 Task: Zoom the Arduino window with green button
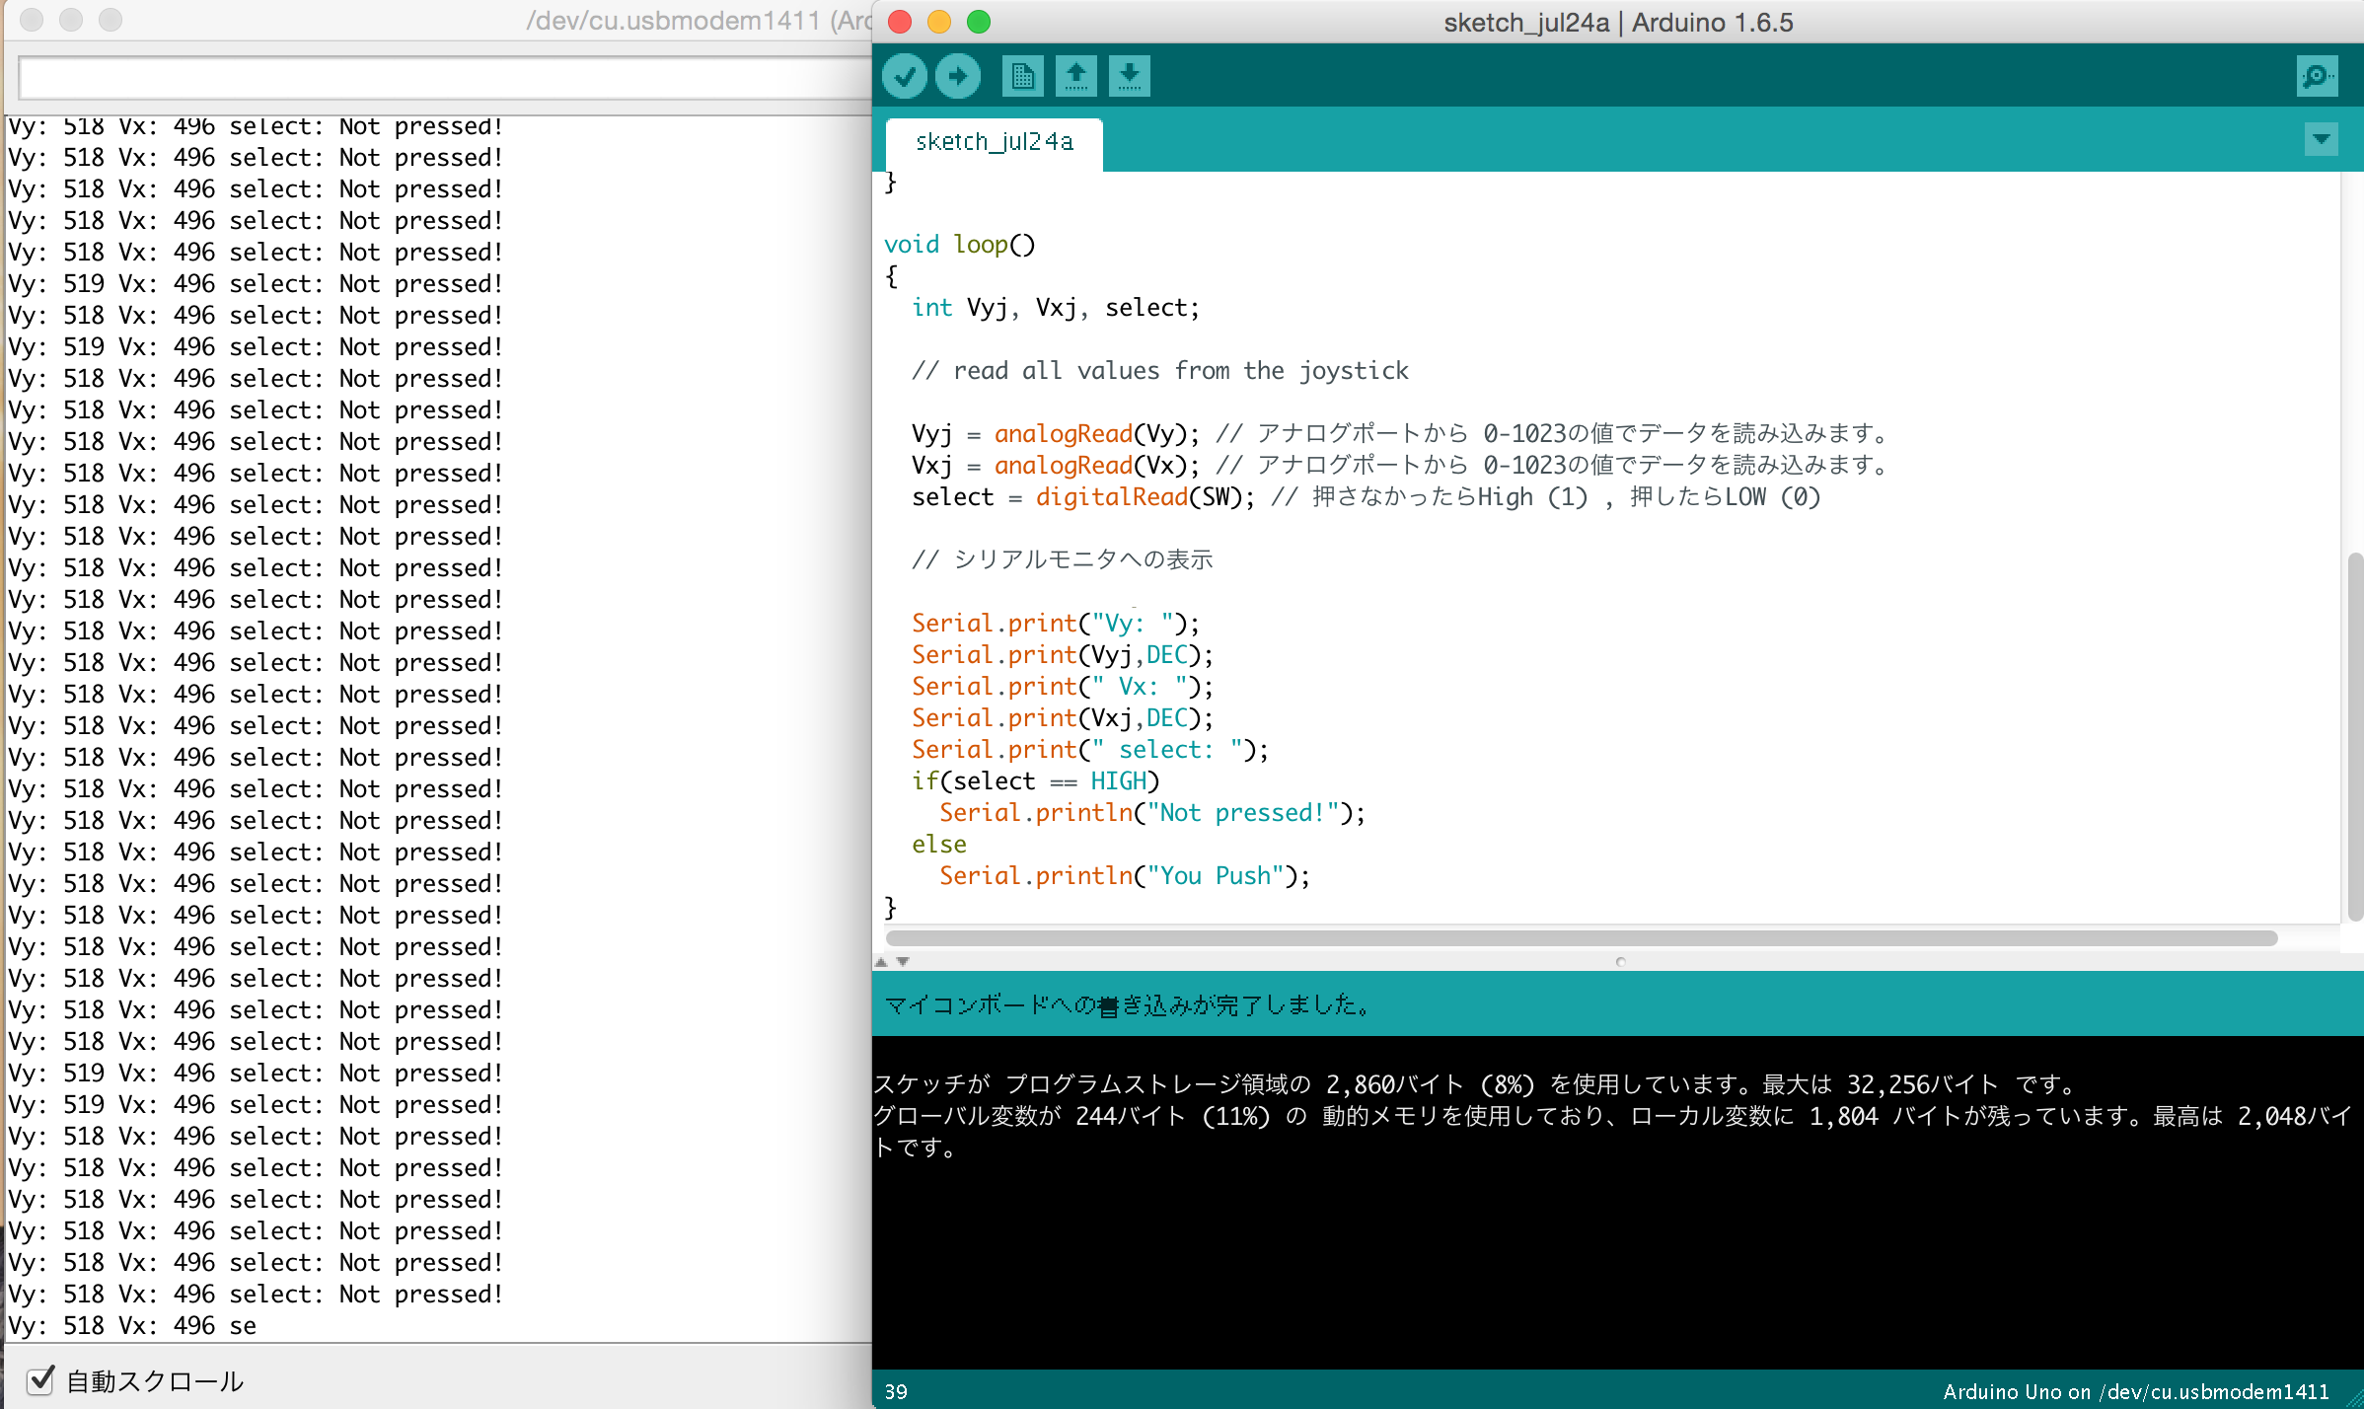(979, 22)
